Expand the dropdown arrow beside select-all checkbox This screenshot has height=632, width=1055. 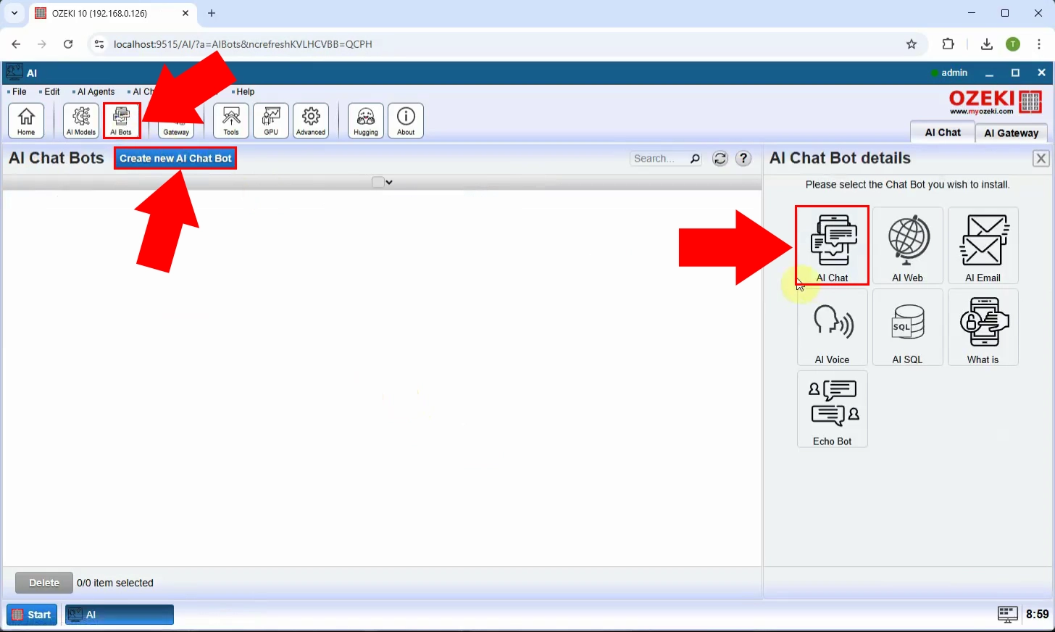389,183
